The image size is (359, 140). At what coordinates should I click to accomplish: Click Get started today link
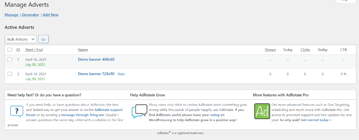pos(316,120)
